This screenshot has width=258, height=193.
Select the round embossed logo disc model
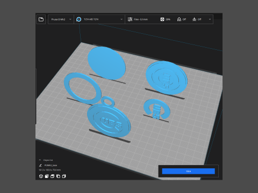167,78
